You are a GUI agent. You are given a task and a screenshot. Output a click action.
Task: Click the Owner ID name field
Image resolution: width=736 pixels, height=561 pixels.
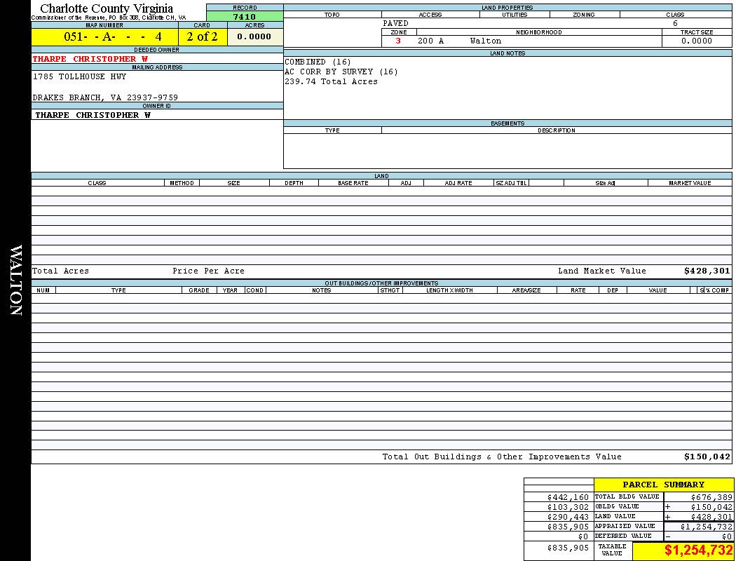click(93, 115)
